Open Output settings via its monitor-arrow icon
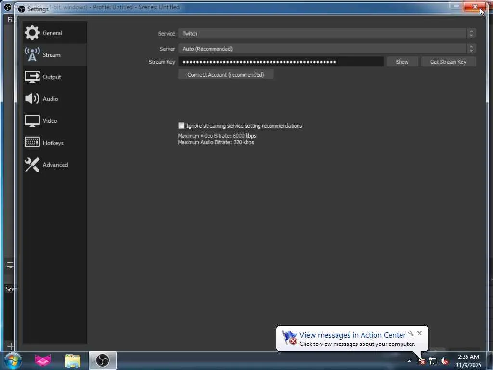This screenshot has width=493, height=370. [32, 77]
